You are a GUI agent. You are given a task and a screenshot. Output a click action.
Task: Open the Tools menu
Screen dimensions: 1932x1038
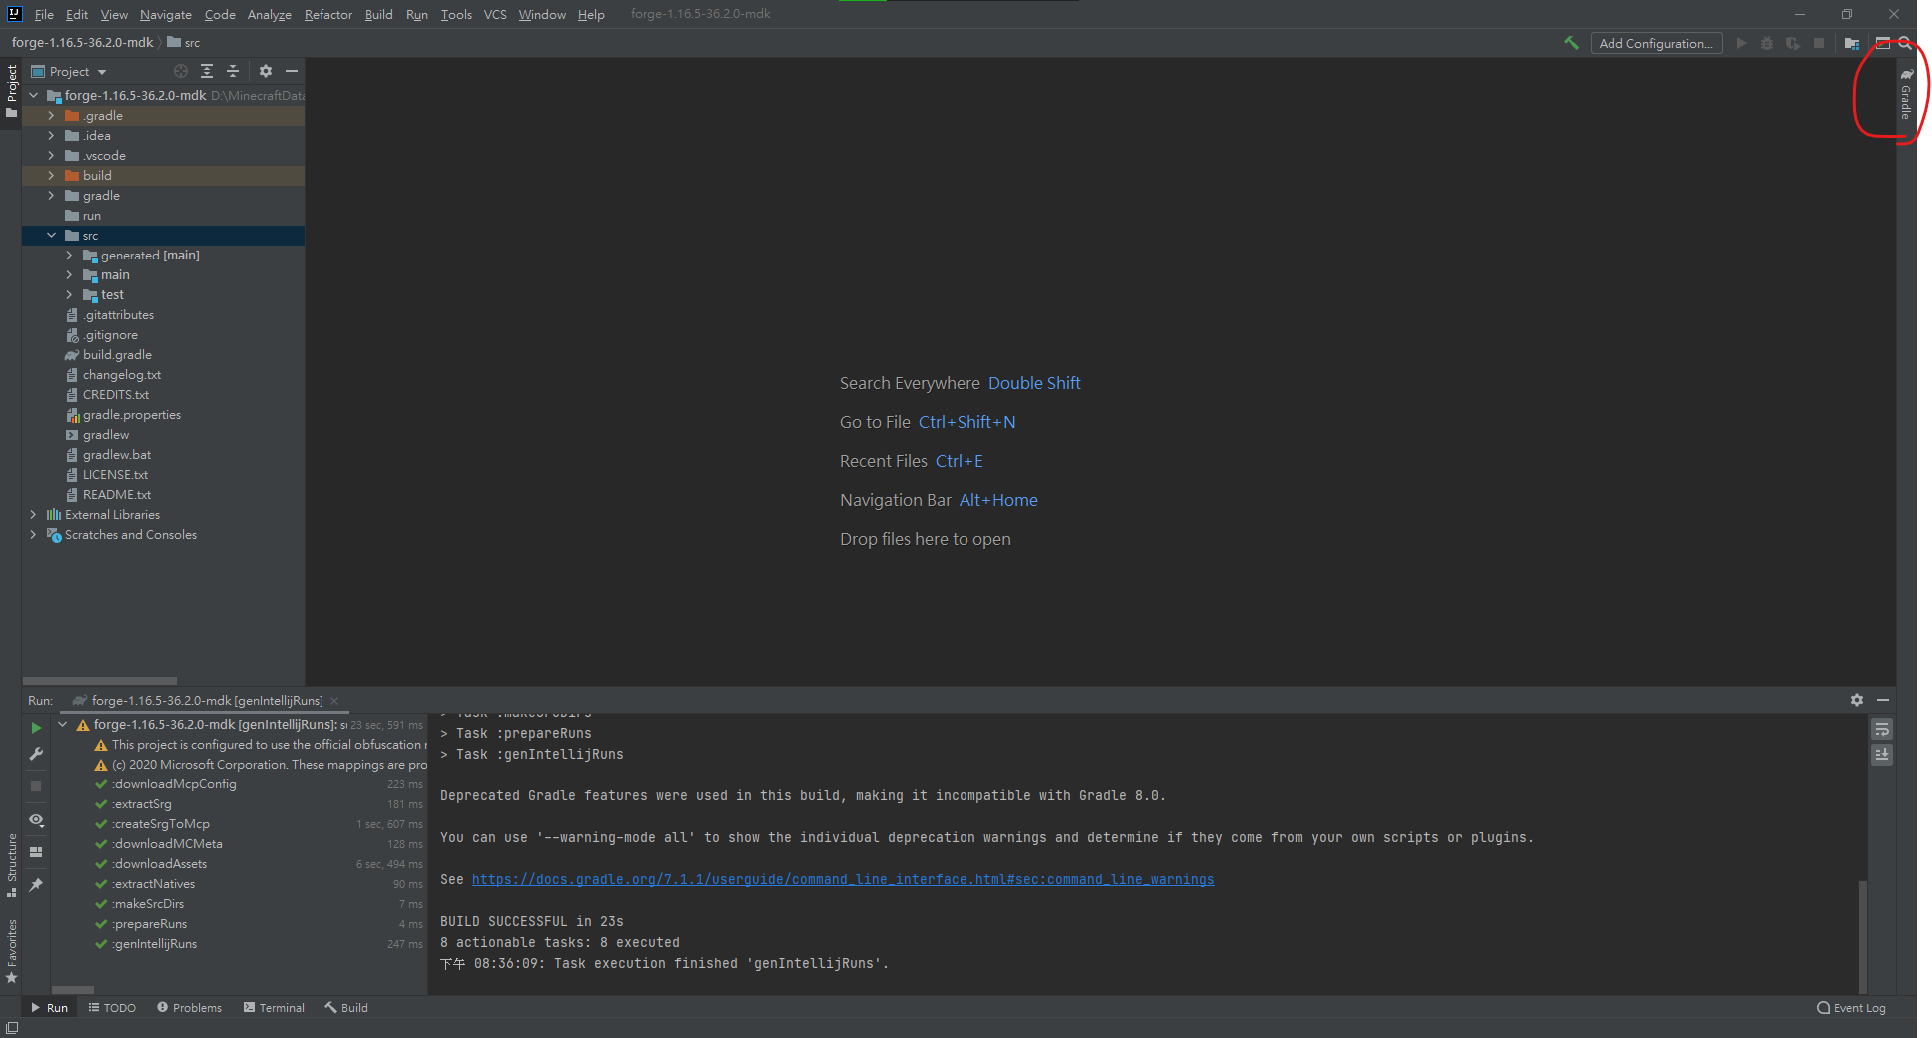tap(456, 14)
